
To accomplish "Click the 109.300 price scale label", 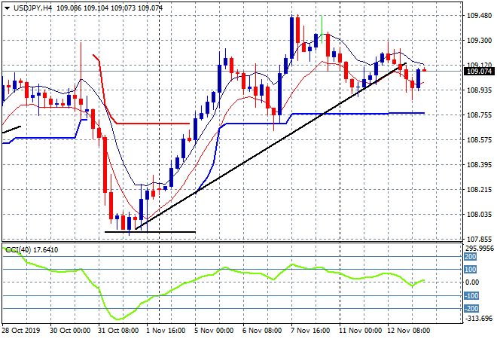I will [x=479, y=41].
